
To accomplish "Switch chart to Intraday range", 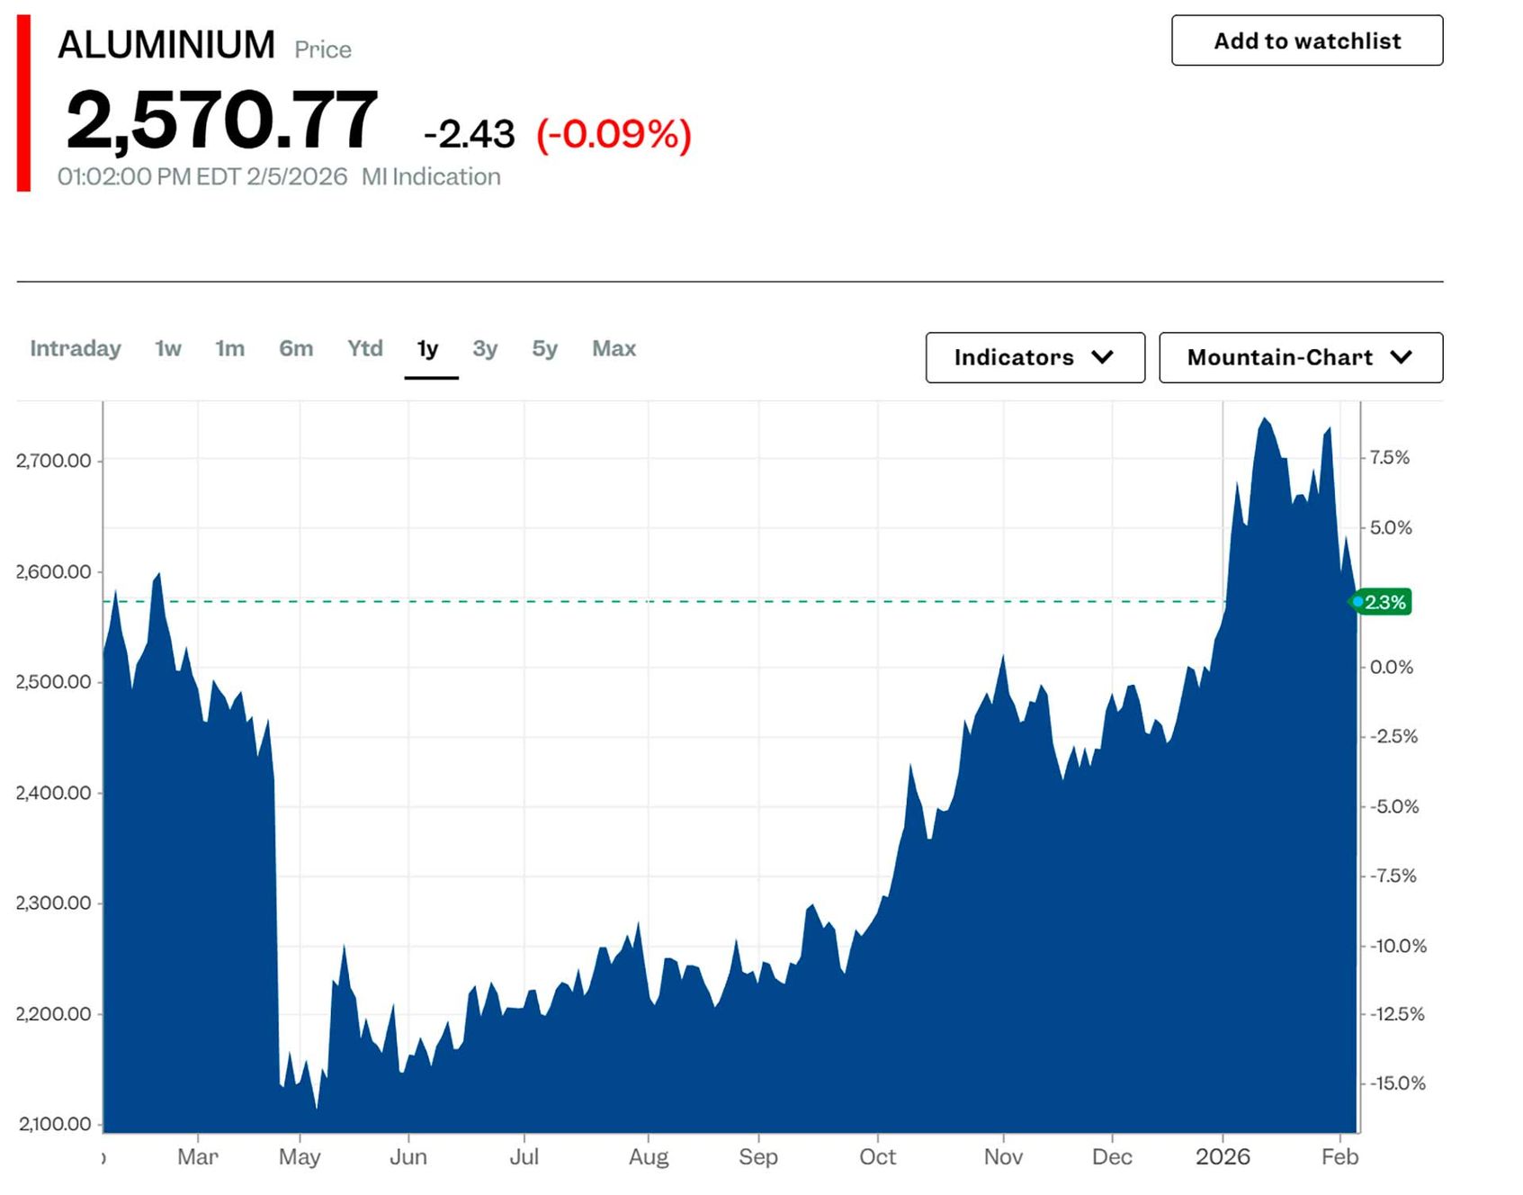I will 76,348.
